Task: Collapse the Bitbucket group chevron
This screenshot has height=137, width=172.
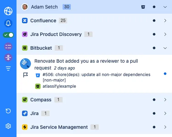Action: point(165,48)
